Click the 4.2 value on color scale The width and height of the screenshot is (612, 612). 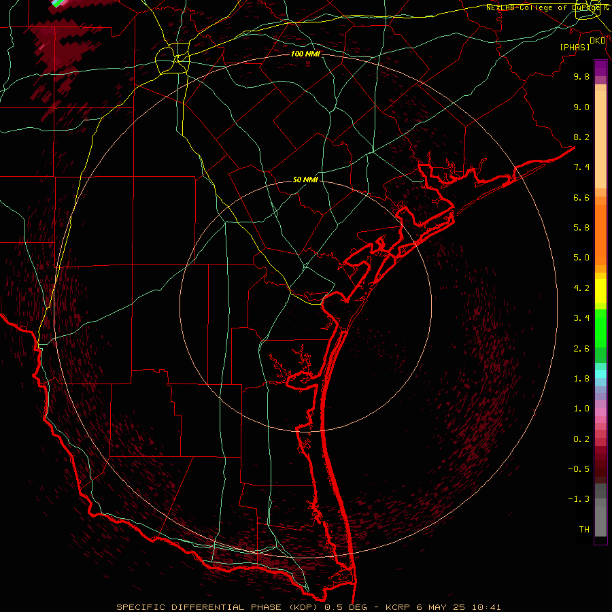pyautogui.click(x=581, y=288)
